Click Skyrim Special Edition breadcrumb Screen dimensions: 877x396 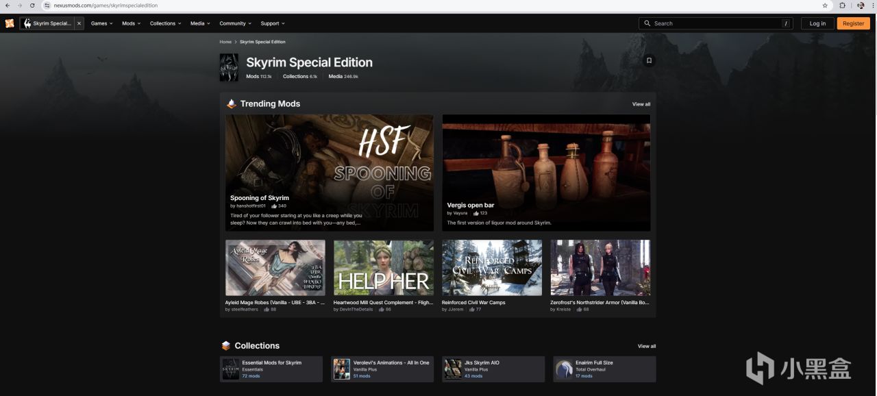tap(262, 42)
